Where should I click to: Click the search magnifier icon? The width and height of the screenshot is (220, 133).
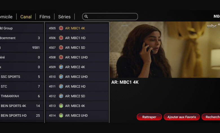point(86,17)
